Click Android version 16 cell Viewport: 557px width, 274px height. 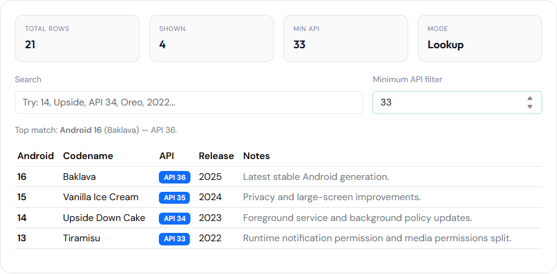[x=21, y=177]
